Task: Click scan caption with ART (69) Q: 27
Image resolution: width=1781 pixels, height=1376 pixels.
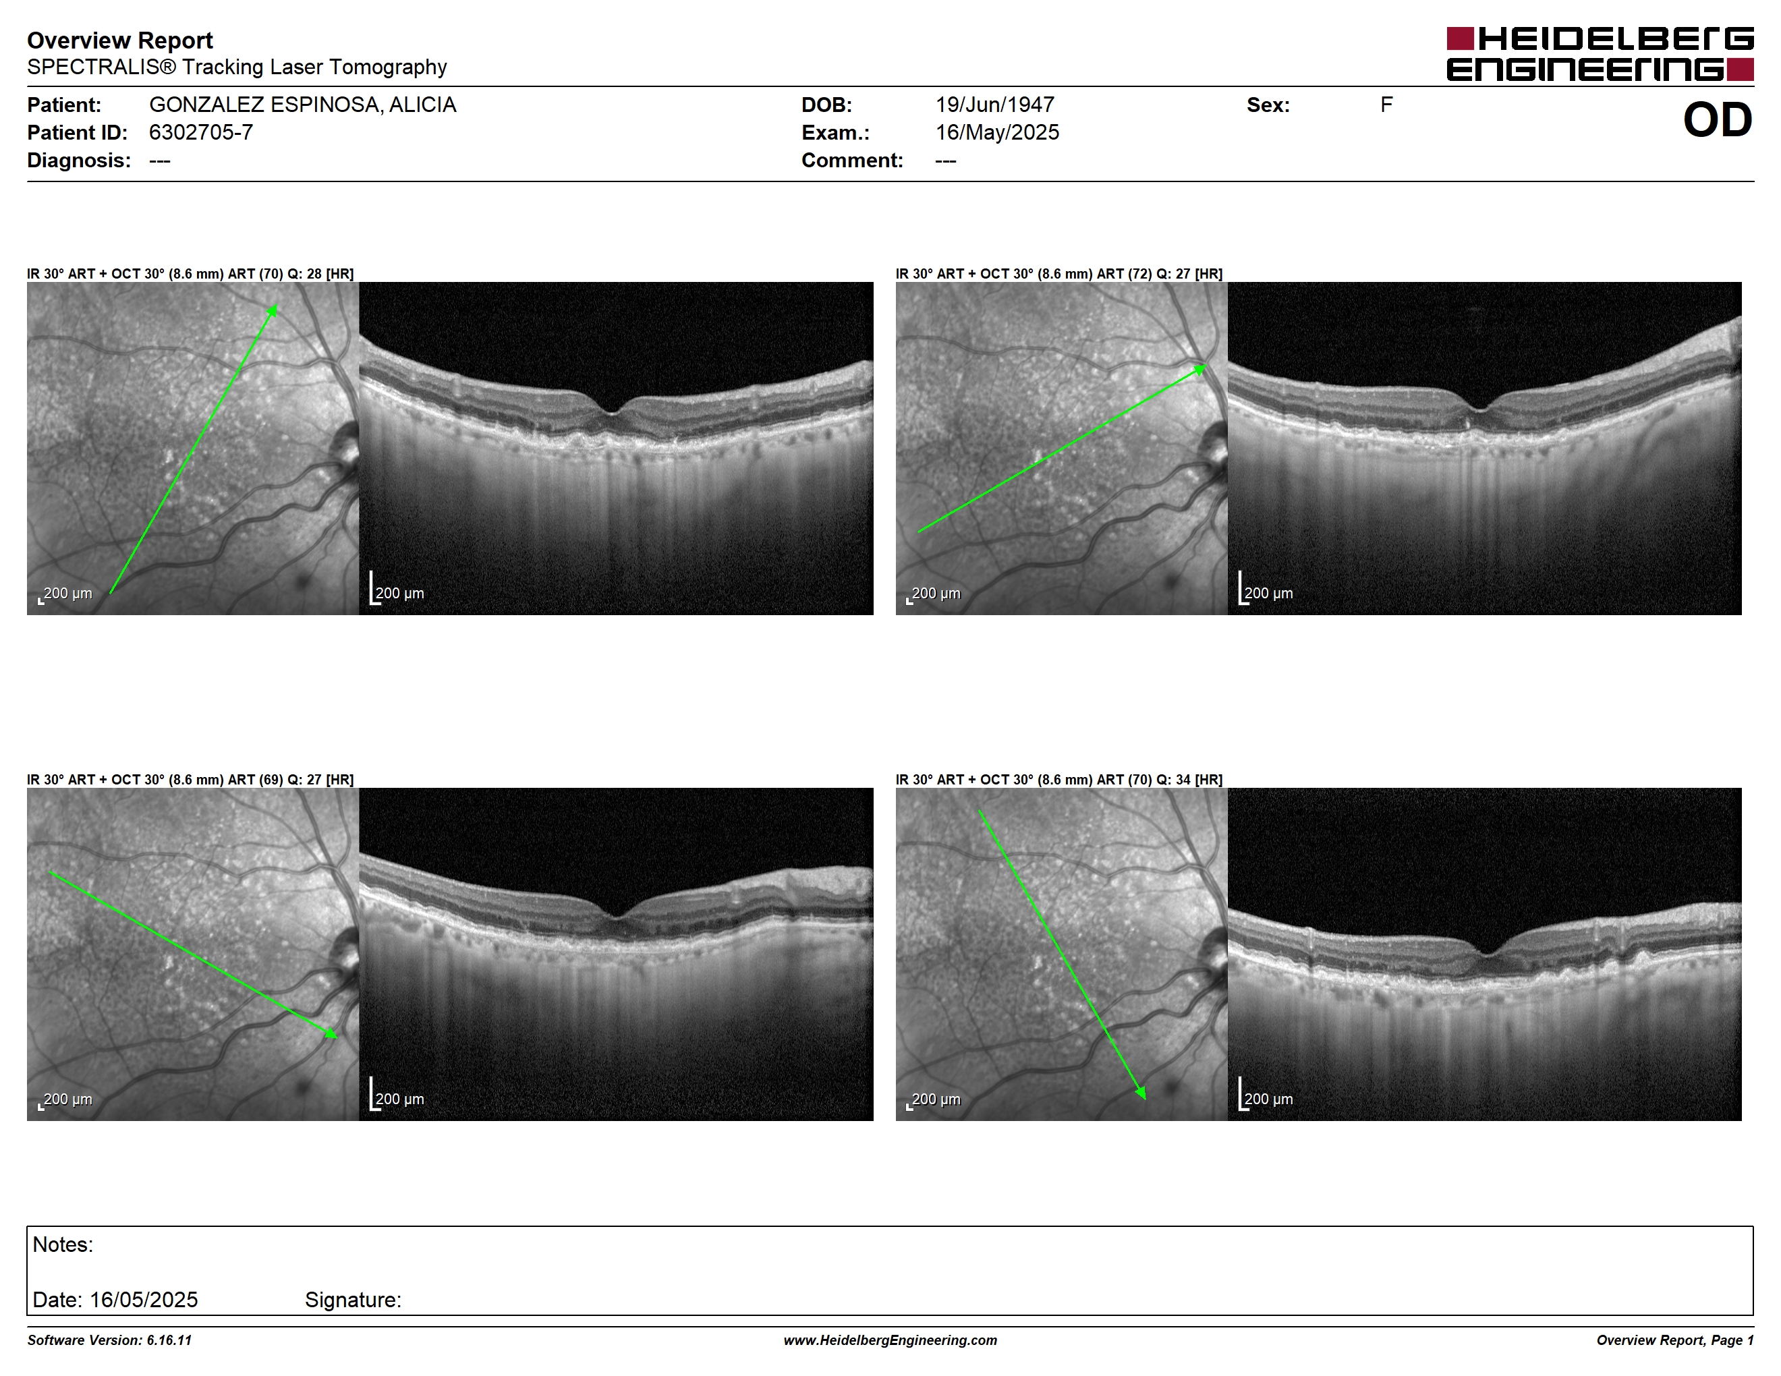Action: click(x=190, y=780)
